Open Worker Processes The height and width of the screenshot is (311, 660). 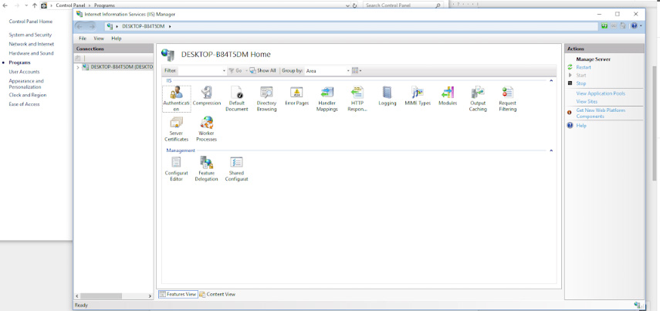point(207,129)
